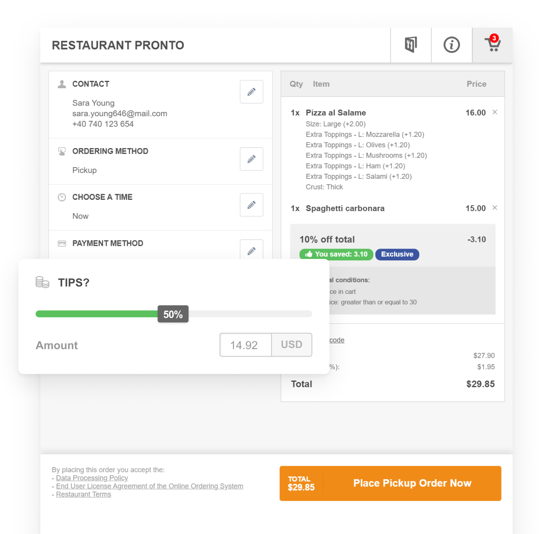Click the green You saved 3.10 badge
The image size is (553, 534).
[x=336, y=254]
